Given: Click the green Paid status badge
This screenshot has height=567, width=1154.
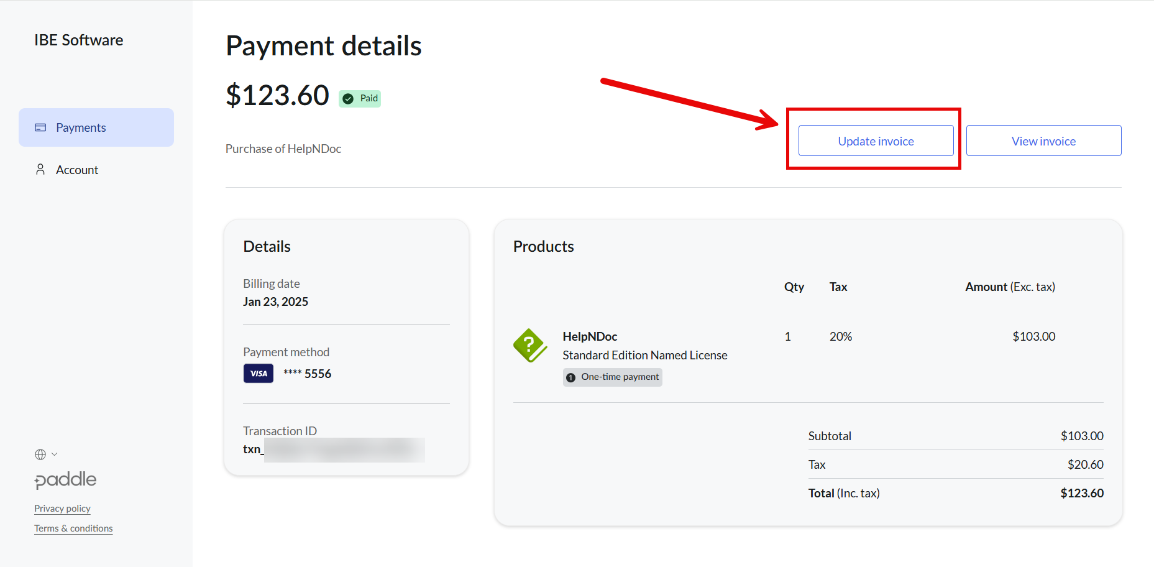Looking at the screenshot, I should click(360, 98).
